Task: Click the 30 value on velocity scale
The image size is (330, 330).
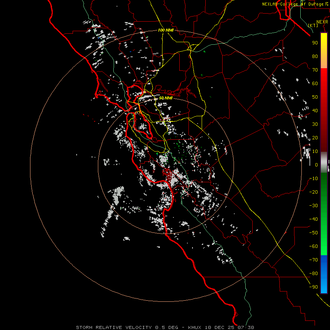Action: click(x=315, y=124)
